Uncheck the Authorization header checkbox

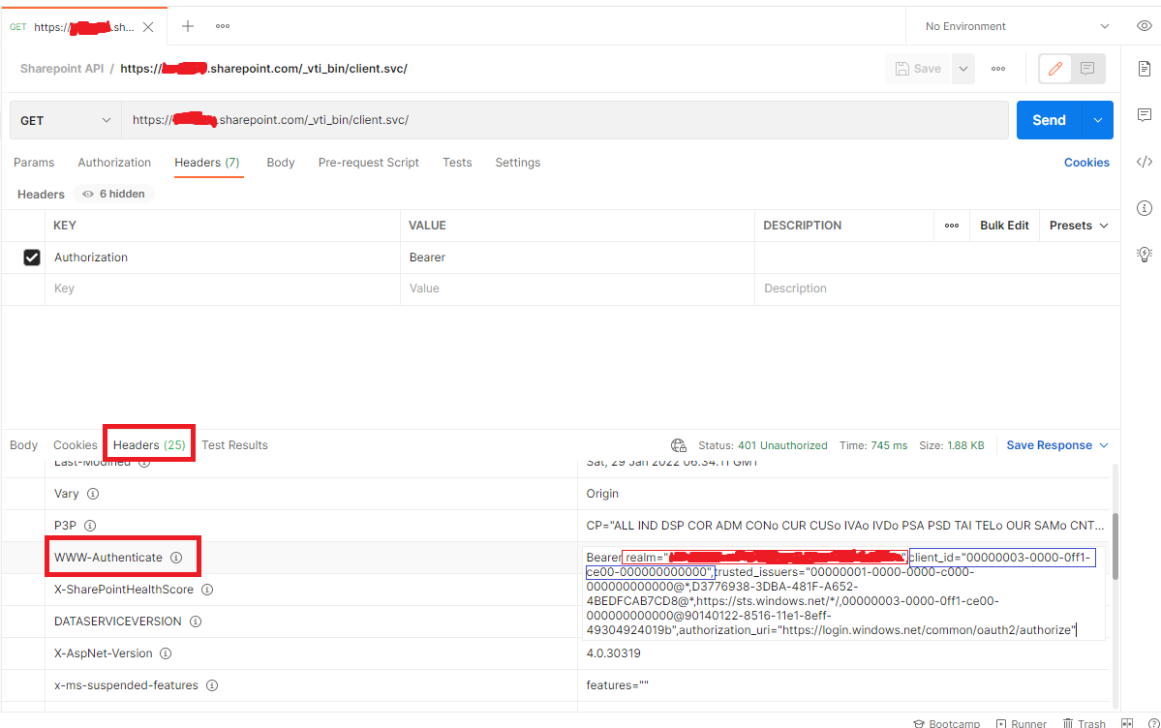click(x=32, y=257)
